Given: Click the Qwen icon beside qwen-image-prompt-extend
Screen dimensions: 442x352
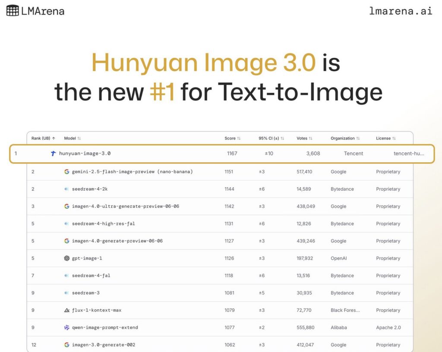Looking at the screenshot, I should [67, 327].
